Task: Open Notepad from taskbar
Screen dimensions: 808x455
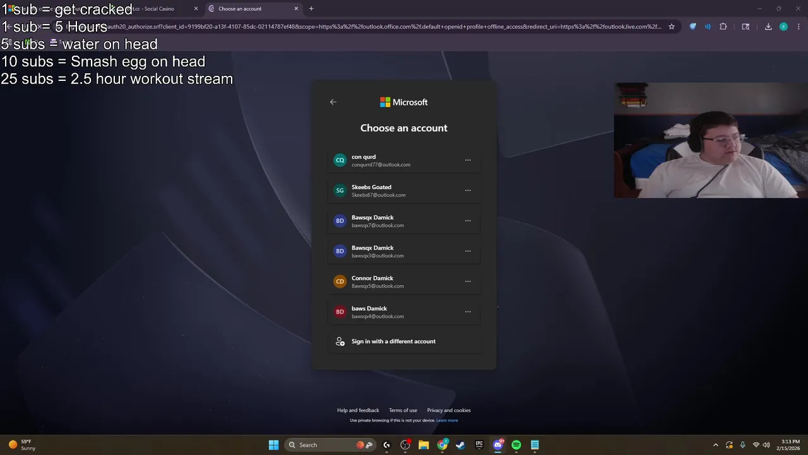Action: click(535, 445)
